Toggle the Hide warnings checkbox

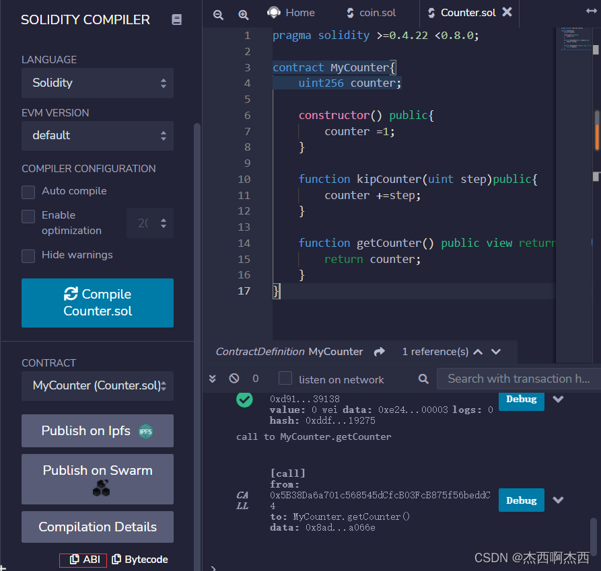tap(28, 256)
